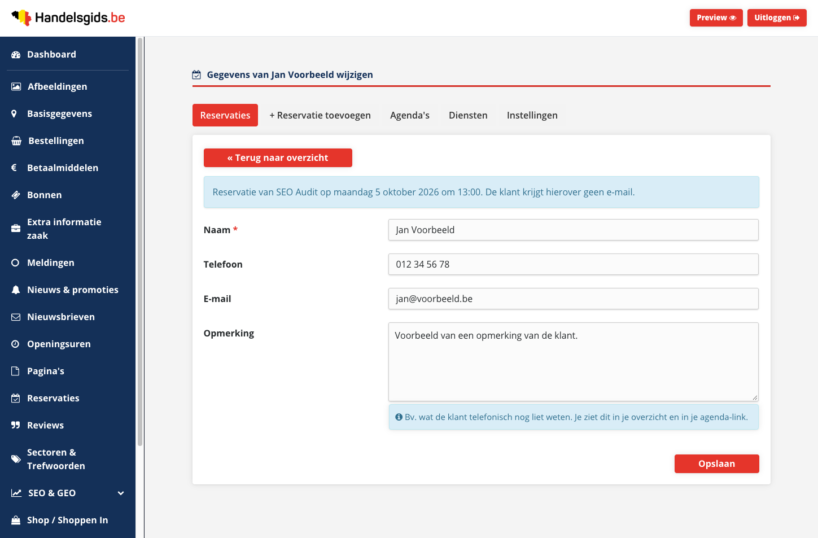Click the Handelsgids.be logo

68,18
